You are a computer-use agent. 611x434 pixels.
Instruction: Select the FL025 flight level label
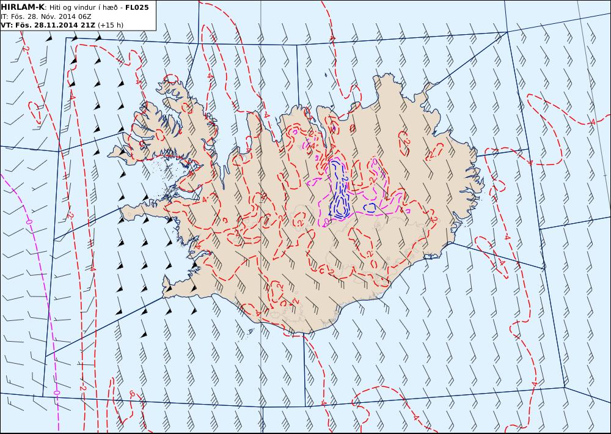137,7
